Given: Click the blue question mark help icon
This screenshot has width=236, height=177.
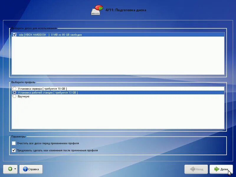Looking at the screenshot, I should (25, 169).
